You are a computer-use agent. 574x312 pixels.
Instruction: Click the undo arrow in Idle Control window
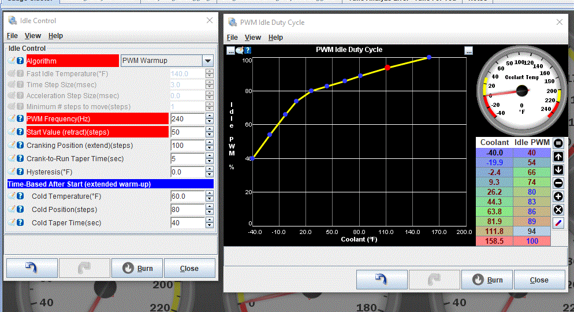pos(32,268)
